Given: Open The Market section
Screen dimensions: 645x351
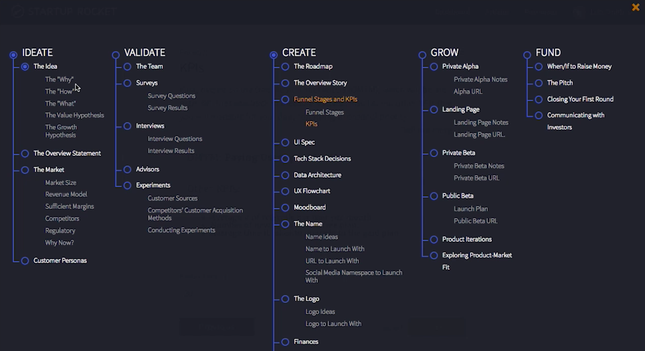Looking at the screenshot, I should (49, 170).
